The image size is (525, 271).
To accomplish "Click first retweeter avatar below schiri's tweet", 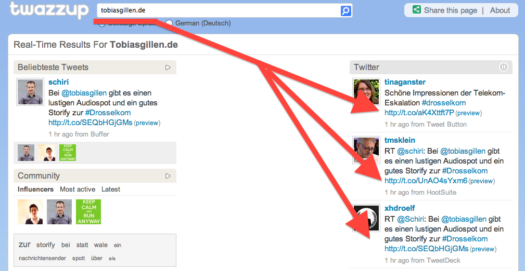I will pyautogui.click(x=26, y=153).
